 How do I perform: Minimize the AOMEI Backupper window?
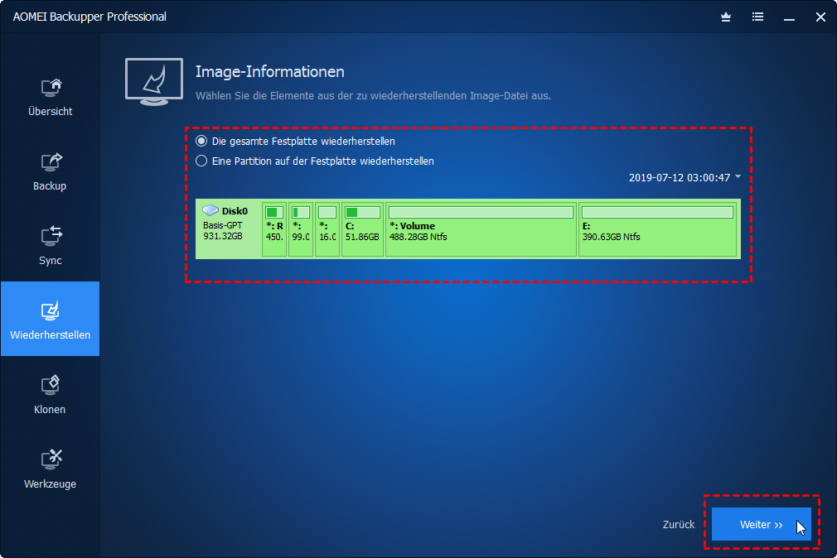point(789,18)
